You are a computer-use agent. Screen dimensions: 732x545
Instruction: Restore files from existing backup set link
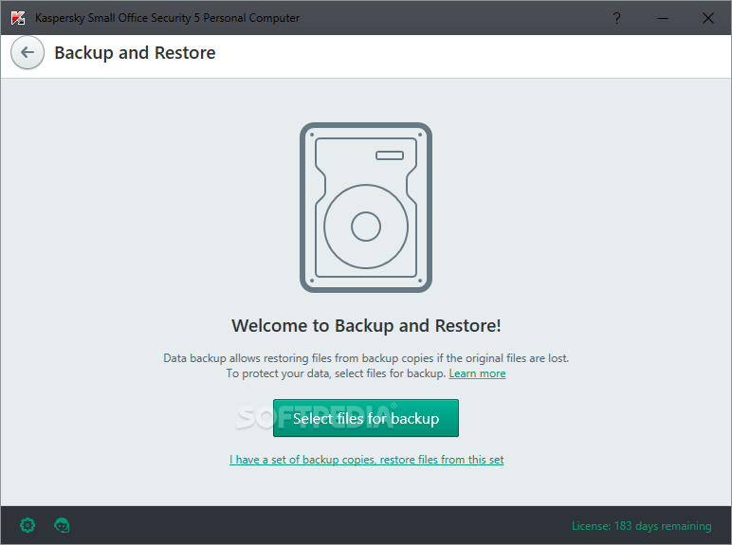tap(366, 460)
